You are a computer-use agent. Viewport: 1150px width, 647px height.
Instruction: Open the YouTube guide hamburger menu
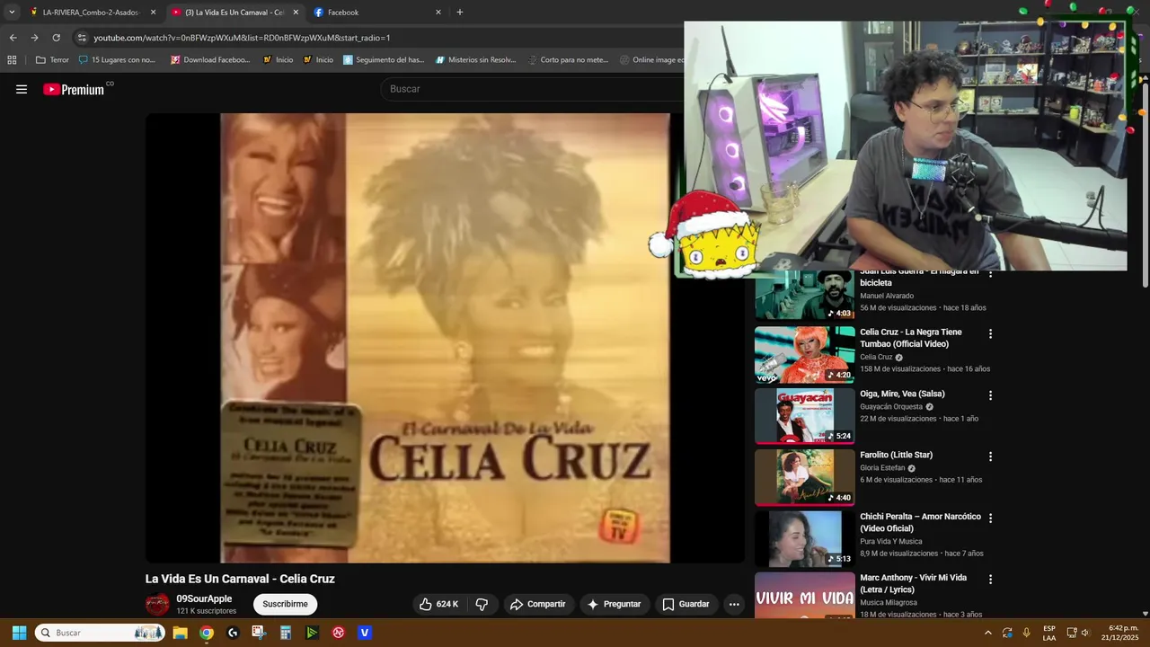pyautogui.click(x=22, y=89)
